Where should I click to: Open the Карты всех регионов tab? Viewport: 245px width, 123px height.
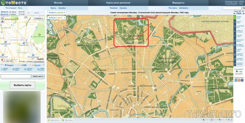click(x=118, y=3)
